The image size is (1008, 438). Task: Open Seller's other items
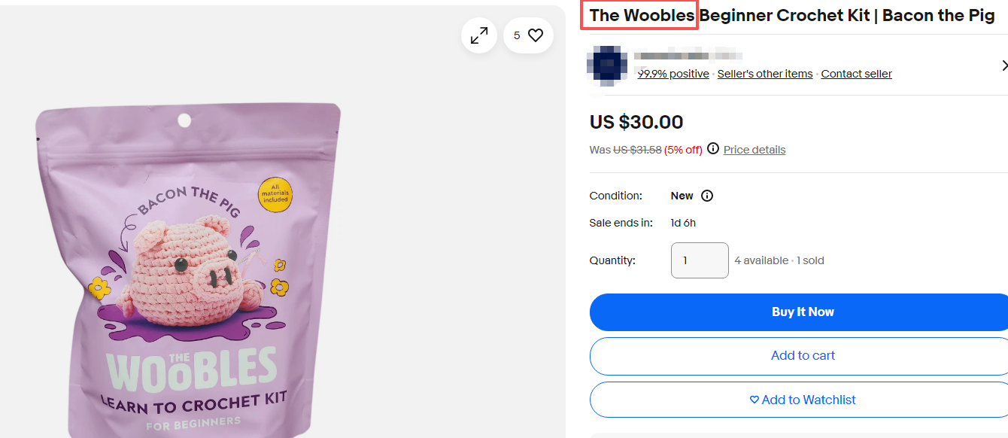point(764,73)
